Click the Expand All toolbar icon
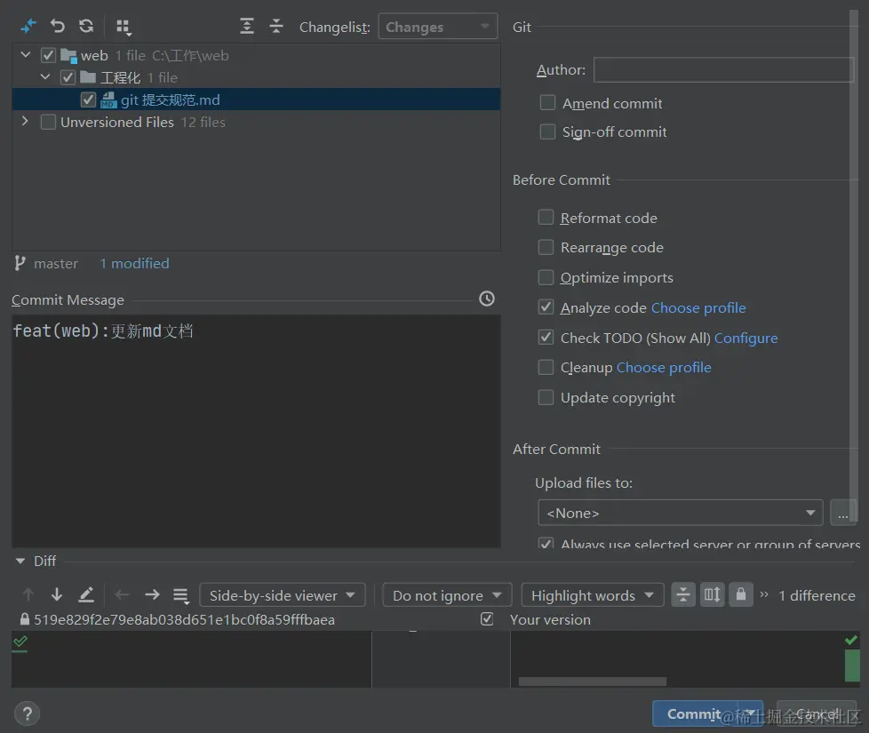Viewport: 869px width, 733px height. (247, 26)
